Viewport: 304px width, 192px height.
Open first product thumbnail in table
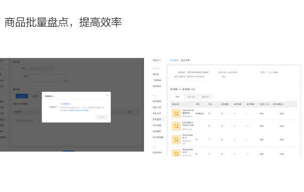click(x=176, y=114)
